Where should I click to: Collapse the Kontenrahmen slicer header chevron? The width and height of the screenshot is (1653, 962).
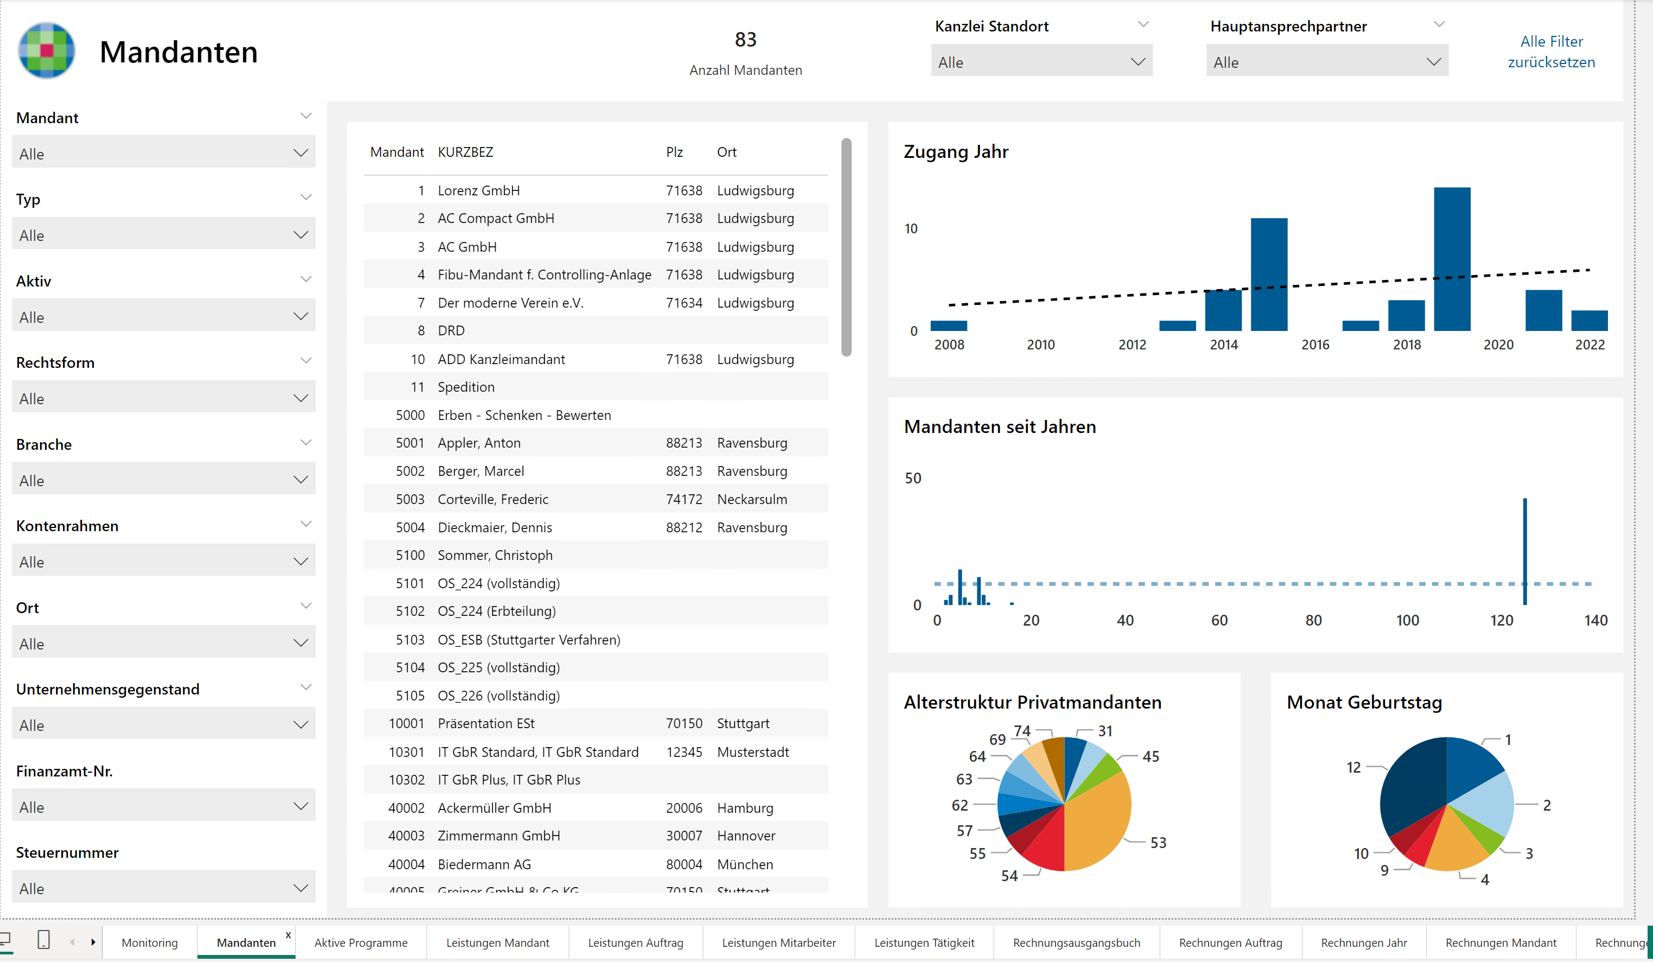coord(306,524)
